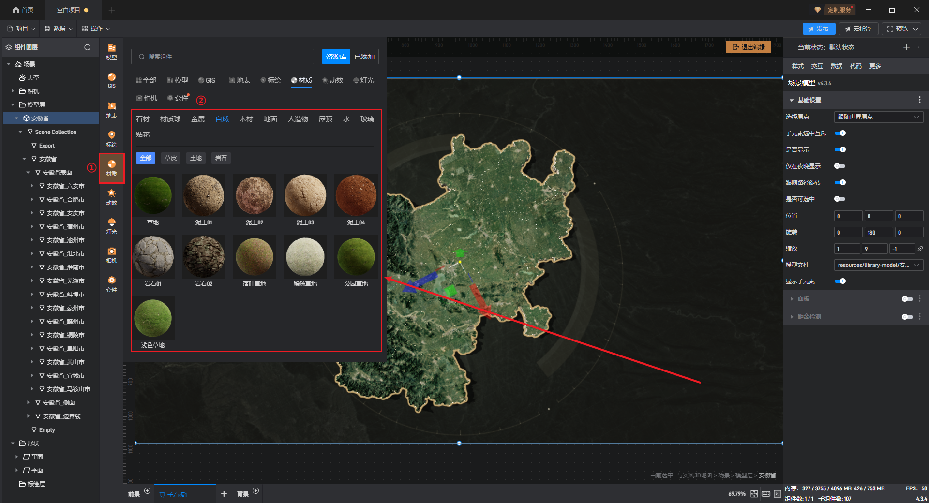Image resolution: width=929 pixels, height=503 pixels.
Task: Open the 模型 (Model) sidebar icon
Action: pos(111,51)
